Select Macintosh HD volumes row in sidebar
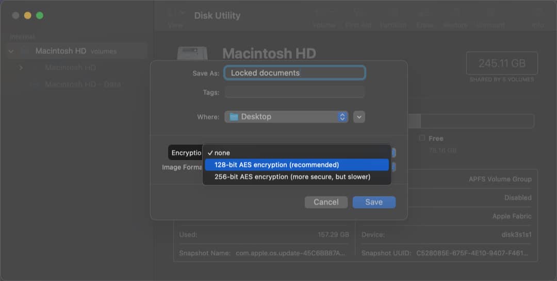 click(x=77, y=51)
